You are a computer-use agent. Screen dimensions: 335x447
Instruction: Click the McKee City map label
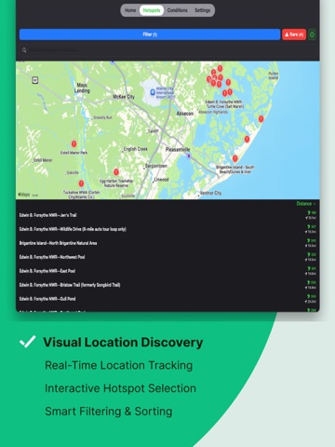coord(124,97)
